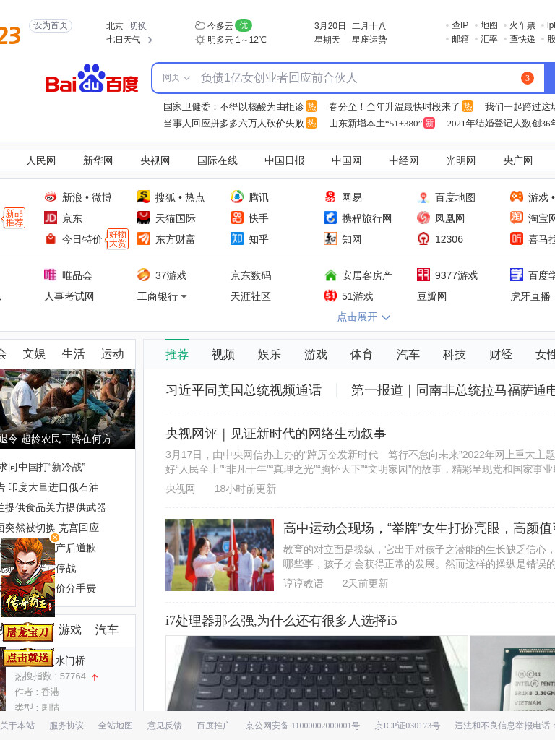Open the sports meeting article thumbnail
Image resolution: width=555 pixels, height=740 pixels.
click(x=220, y=555)
